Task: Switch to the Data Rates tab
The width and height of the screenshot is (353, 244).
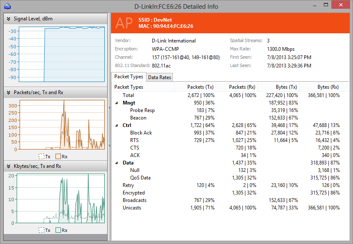Action: point(159,77)
